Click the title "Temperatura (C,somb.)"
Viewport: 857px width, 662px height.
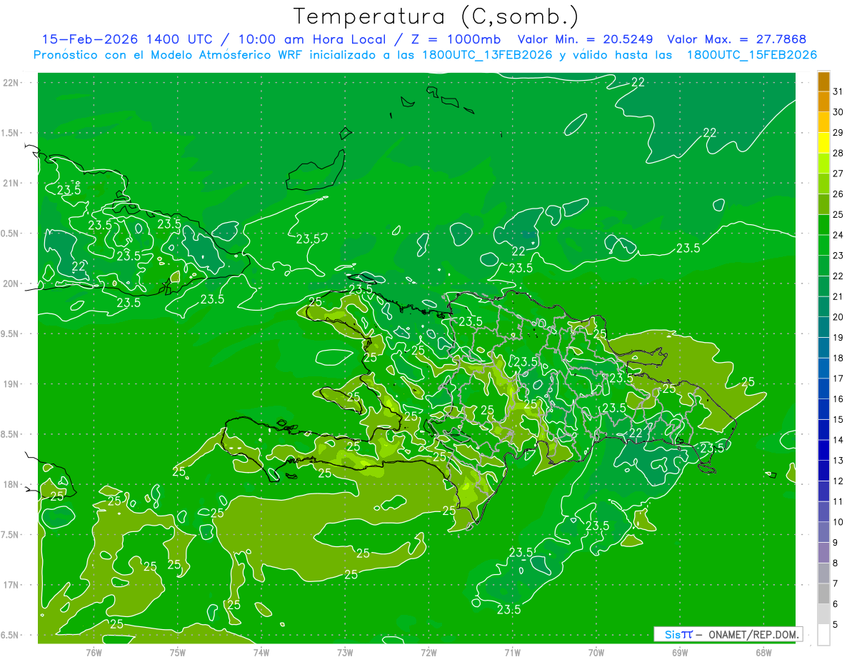click(436, 16)
